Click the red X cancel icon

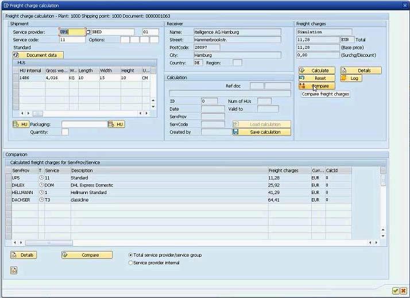click(404, 291)
